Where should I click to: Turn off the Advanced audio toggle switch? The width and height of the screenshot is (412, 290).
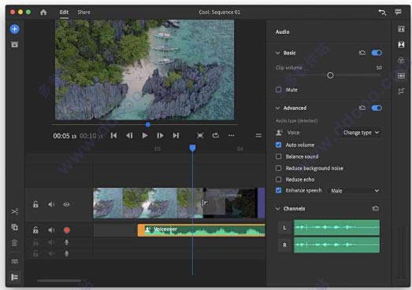[377, 108]
